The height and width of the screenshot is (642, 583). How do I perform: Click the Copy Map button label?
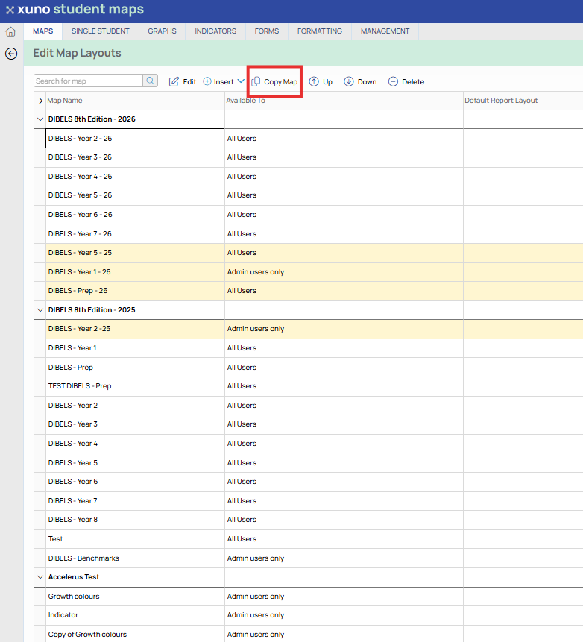[281, 82]
